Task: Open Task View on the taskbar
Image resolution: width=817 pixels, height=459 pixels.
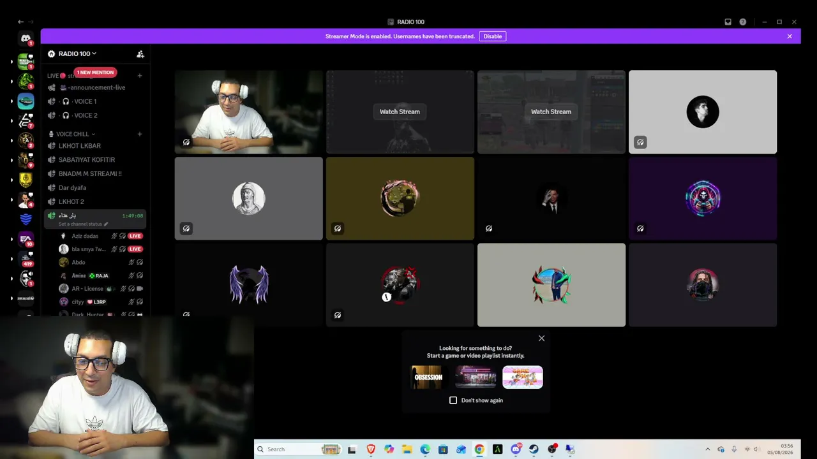Action: coord(352,449)
